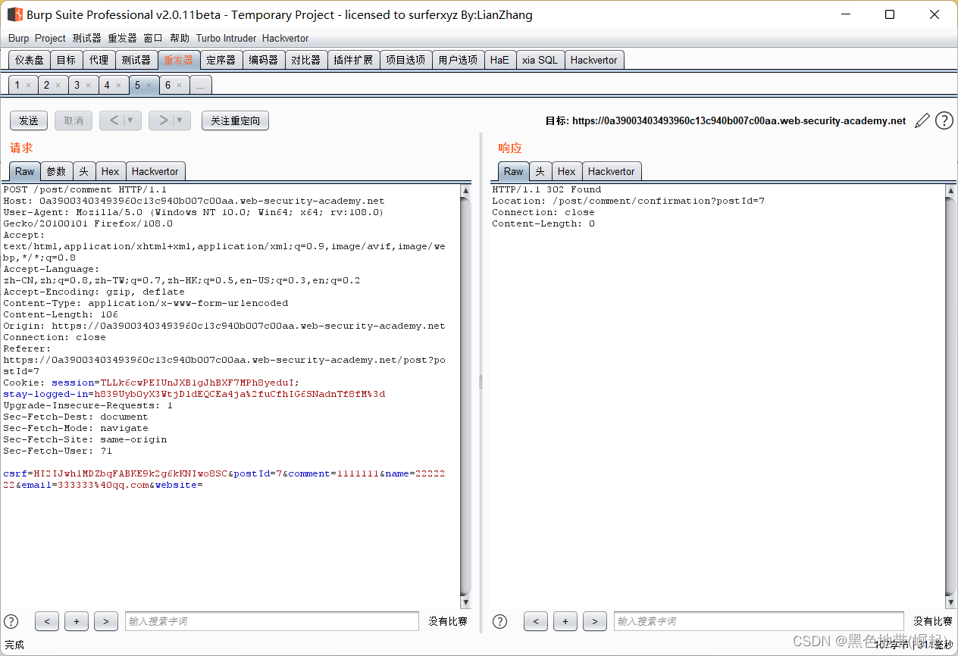
Task: Open the history back dropdown arrow
Action: coord(130,120)
